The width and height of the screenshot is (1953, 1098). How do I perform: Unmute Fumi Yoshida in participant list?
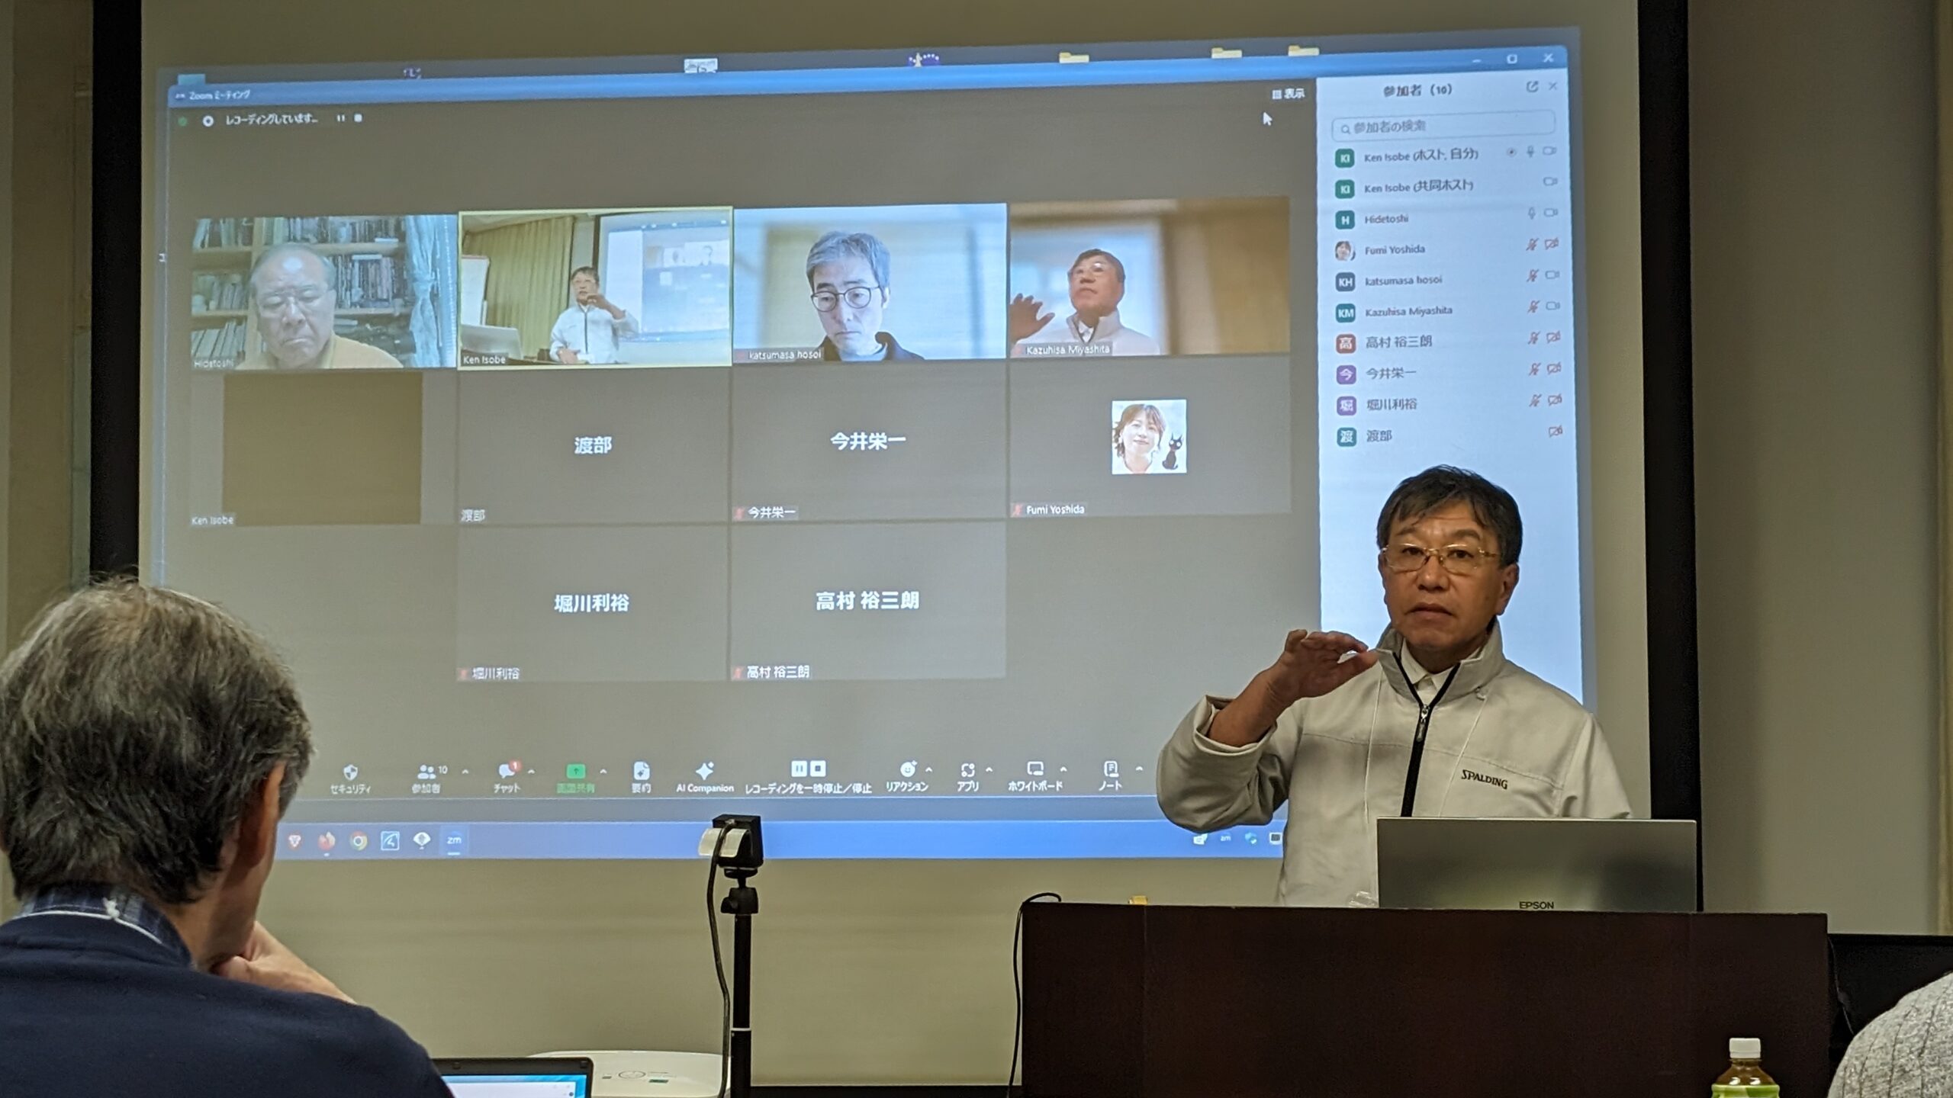[x=1531, y=245]
